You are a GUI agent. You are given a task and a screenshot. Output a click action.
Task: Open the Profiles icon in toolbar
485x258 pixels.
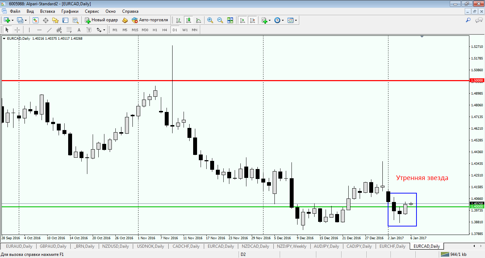click(x=20, y=20)
